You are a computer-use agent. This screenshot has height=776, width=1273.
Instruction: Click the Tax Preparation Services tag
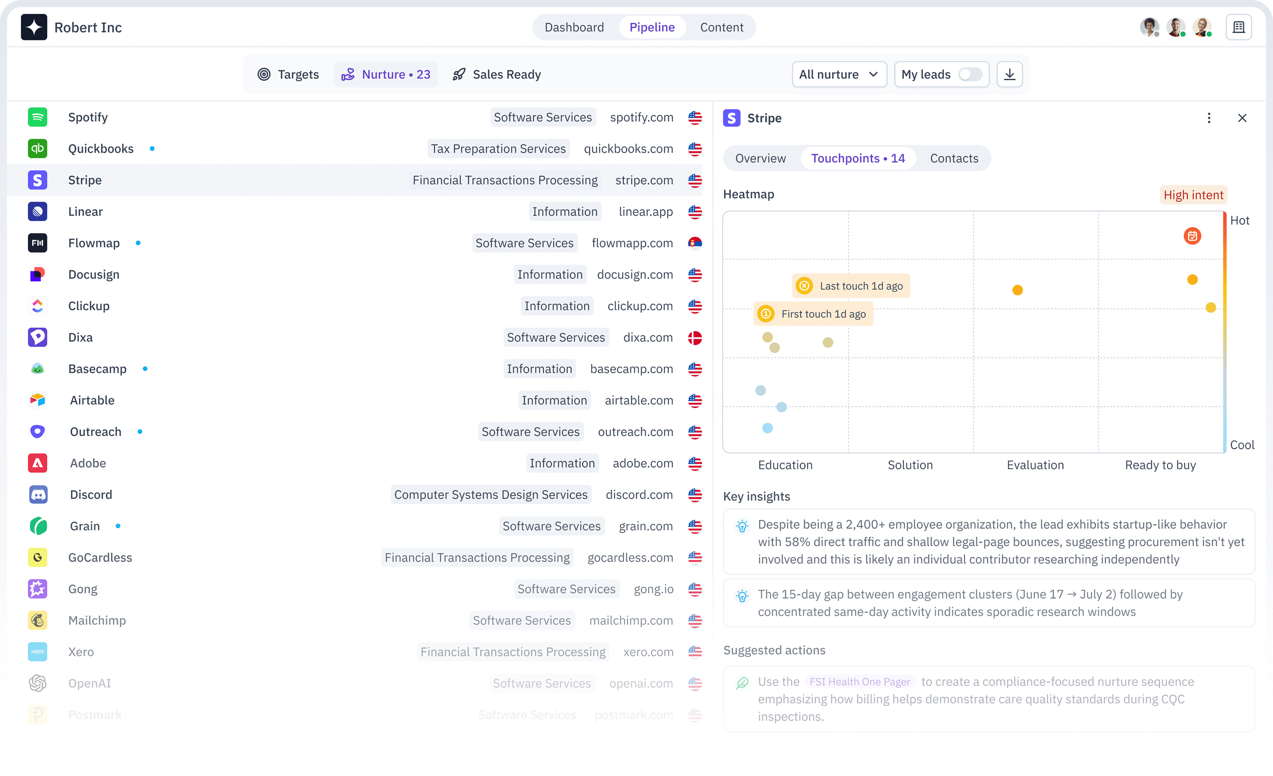click(498, 149)
